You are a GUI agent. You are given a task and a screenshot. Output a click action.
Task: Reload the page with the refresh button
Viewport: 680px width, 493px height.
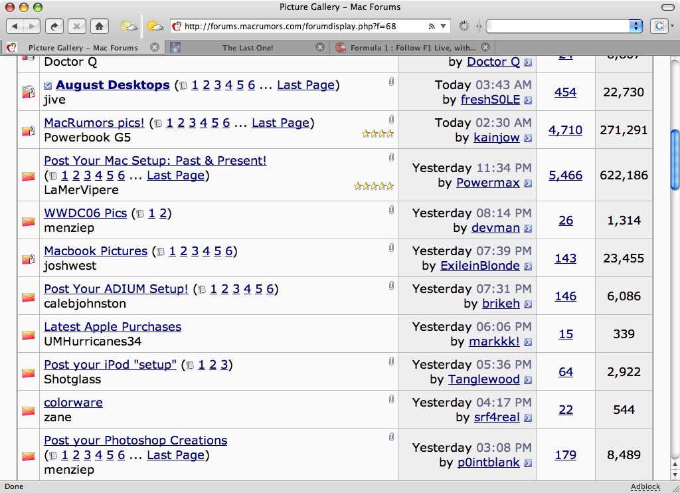pyautogui.click(x=54, y=26)
